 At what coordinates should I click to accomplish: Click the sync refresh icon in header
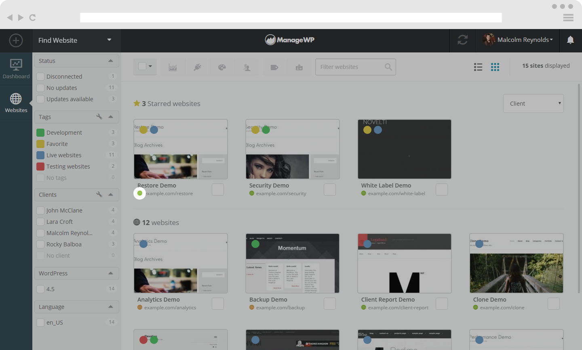(463, 40)
